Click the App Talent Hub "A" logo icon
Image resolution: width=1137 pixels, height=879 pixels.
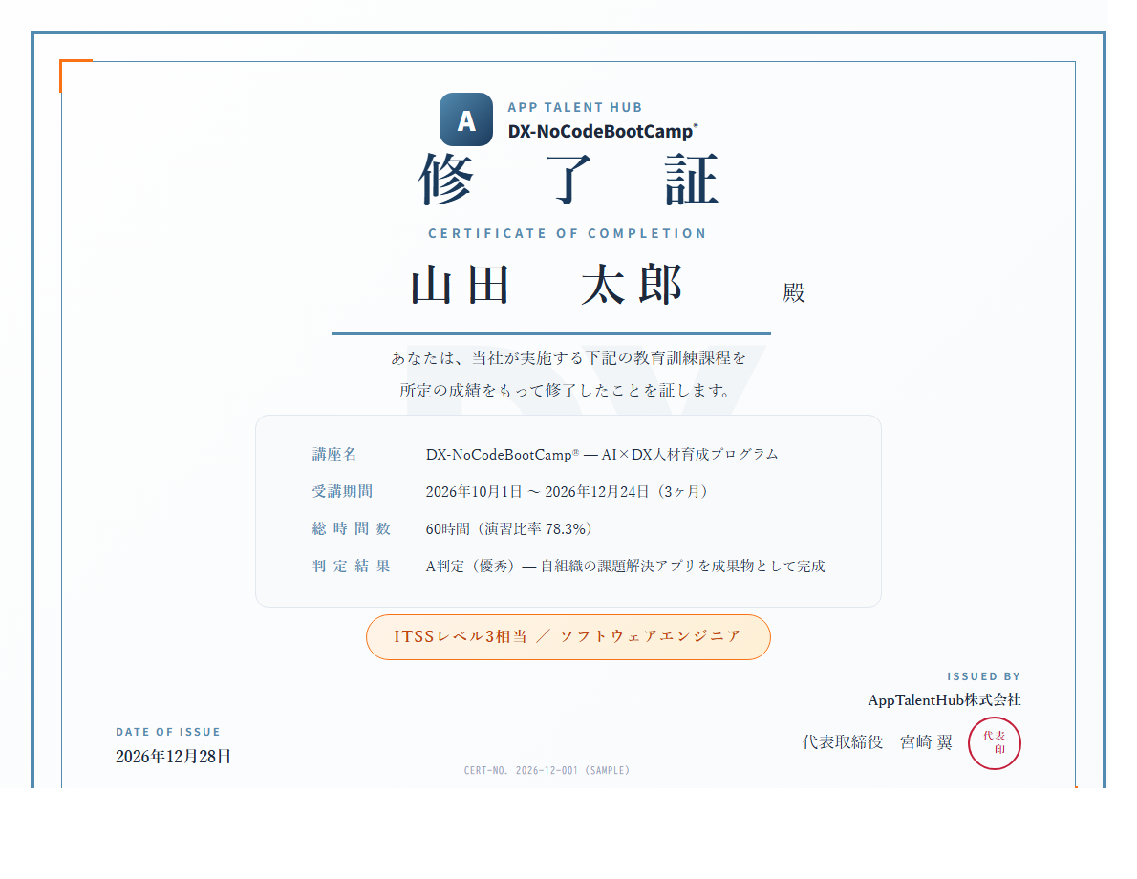pyautogui.click(x=465, y=118)
